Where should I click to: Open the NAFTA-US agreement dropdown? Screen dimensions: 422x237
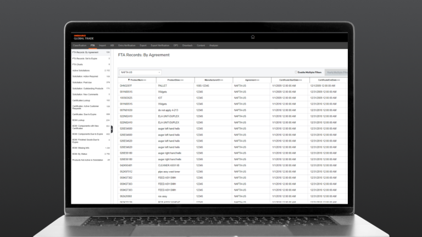coord(140,72)
